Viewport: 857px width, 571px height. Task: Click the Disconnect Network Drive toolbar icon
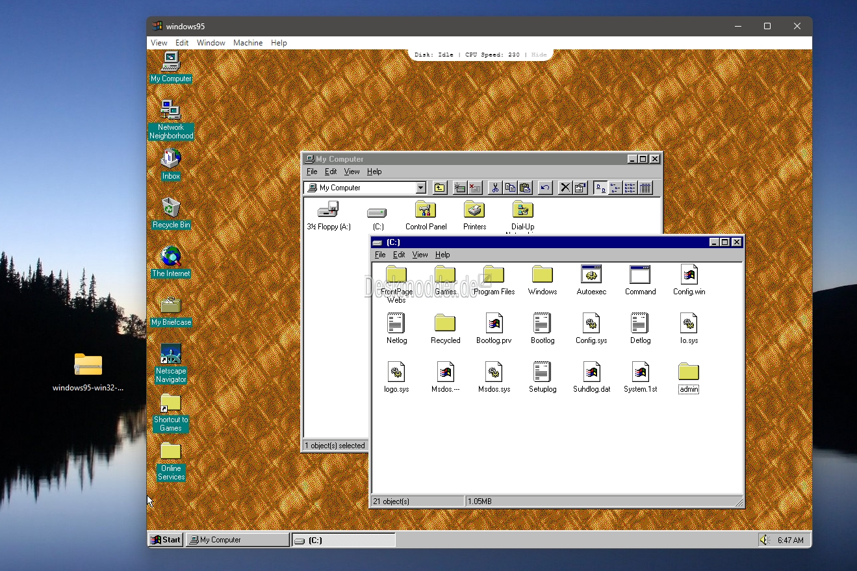tap(475, 188)
